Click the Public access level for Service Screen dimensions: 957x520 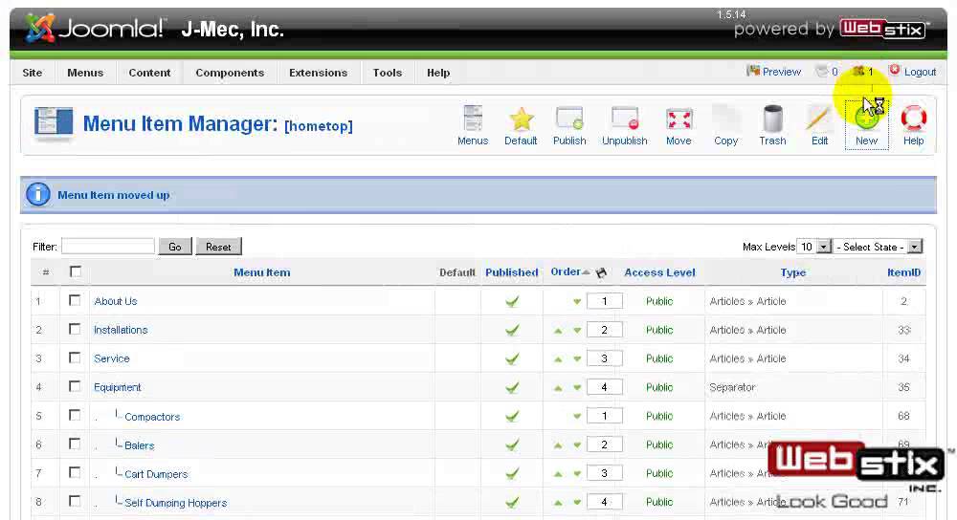coord(659,358)
